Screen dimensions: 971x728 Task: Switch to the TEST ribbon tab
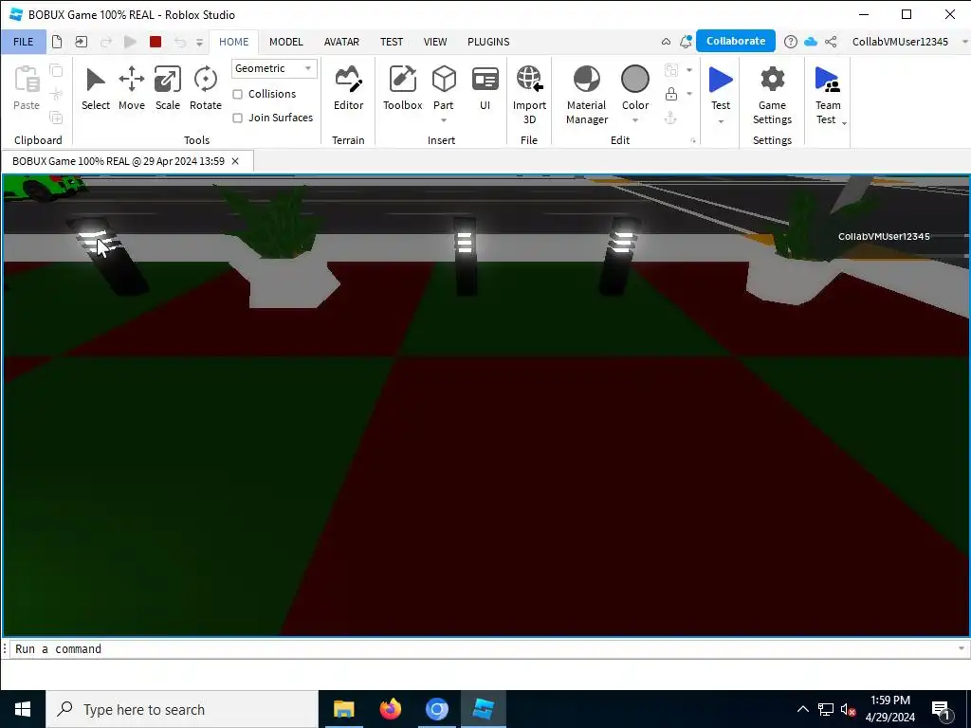click(392, 42)
